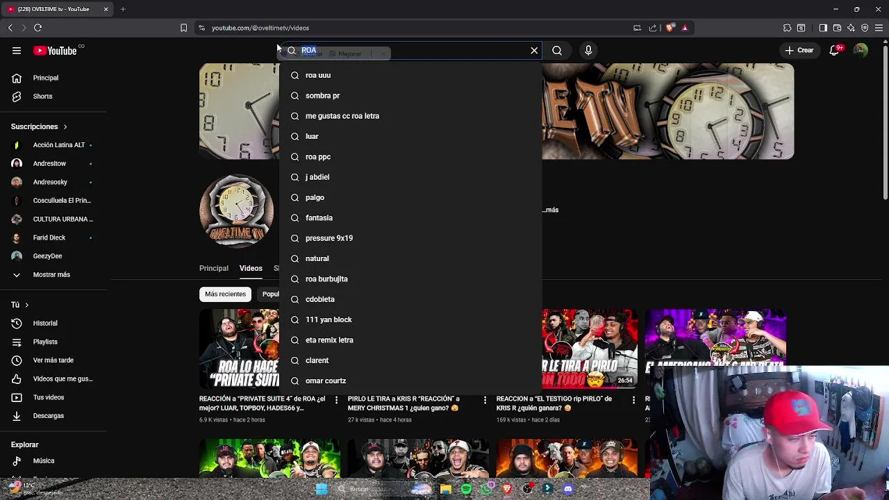Viewport: 889px width, 500px height.
Task: Open the 'LE TIRA A PIRLO' video thumbnail
Action: point(590,349)
